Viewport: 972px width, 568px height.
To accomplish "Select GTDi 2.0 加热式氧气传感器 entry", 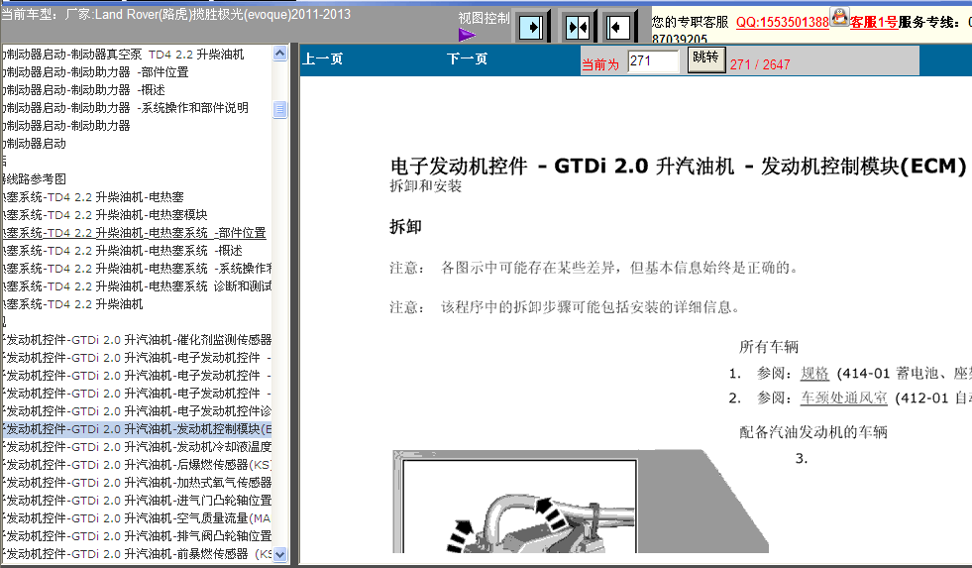I will click(x=137, y=483).
